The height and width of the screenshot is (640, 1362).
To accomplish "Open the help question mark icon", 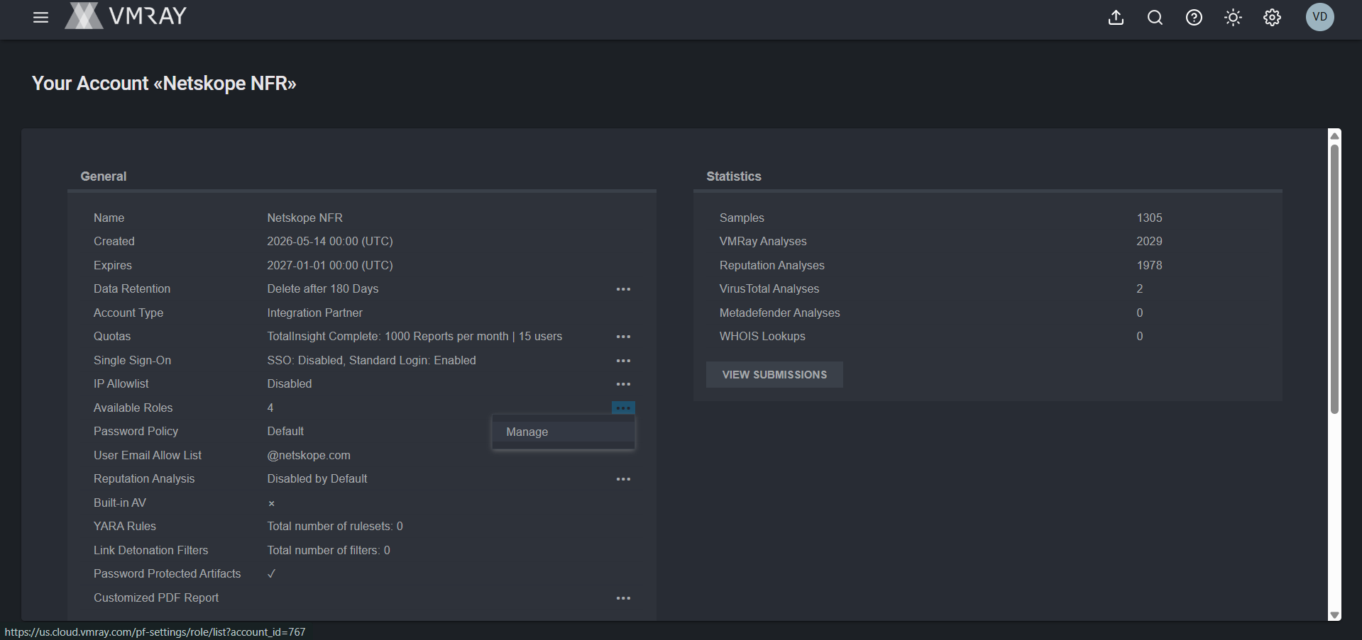I will pyautogui.click(x=1194, y=17).
